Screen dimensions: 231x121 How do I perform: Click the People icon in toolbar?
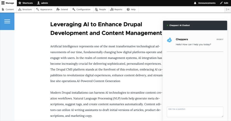(96, 10)
